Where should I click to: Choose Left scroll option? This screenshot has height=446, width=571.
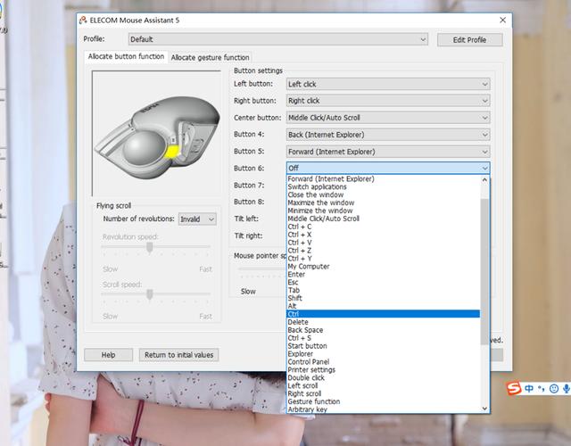click(x=384, y=385)
